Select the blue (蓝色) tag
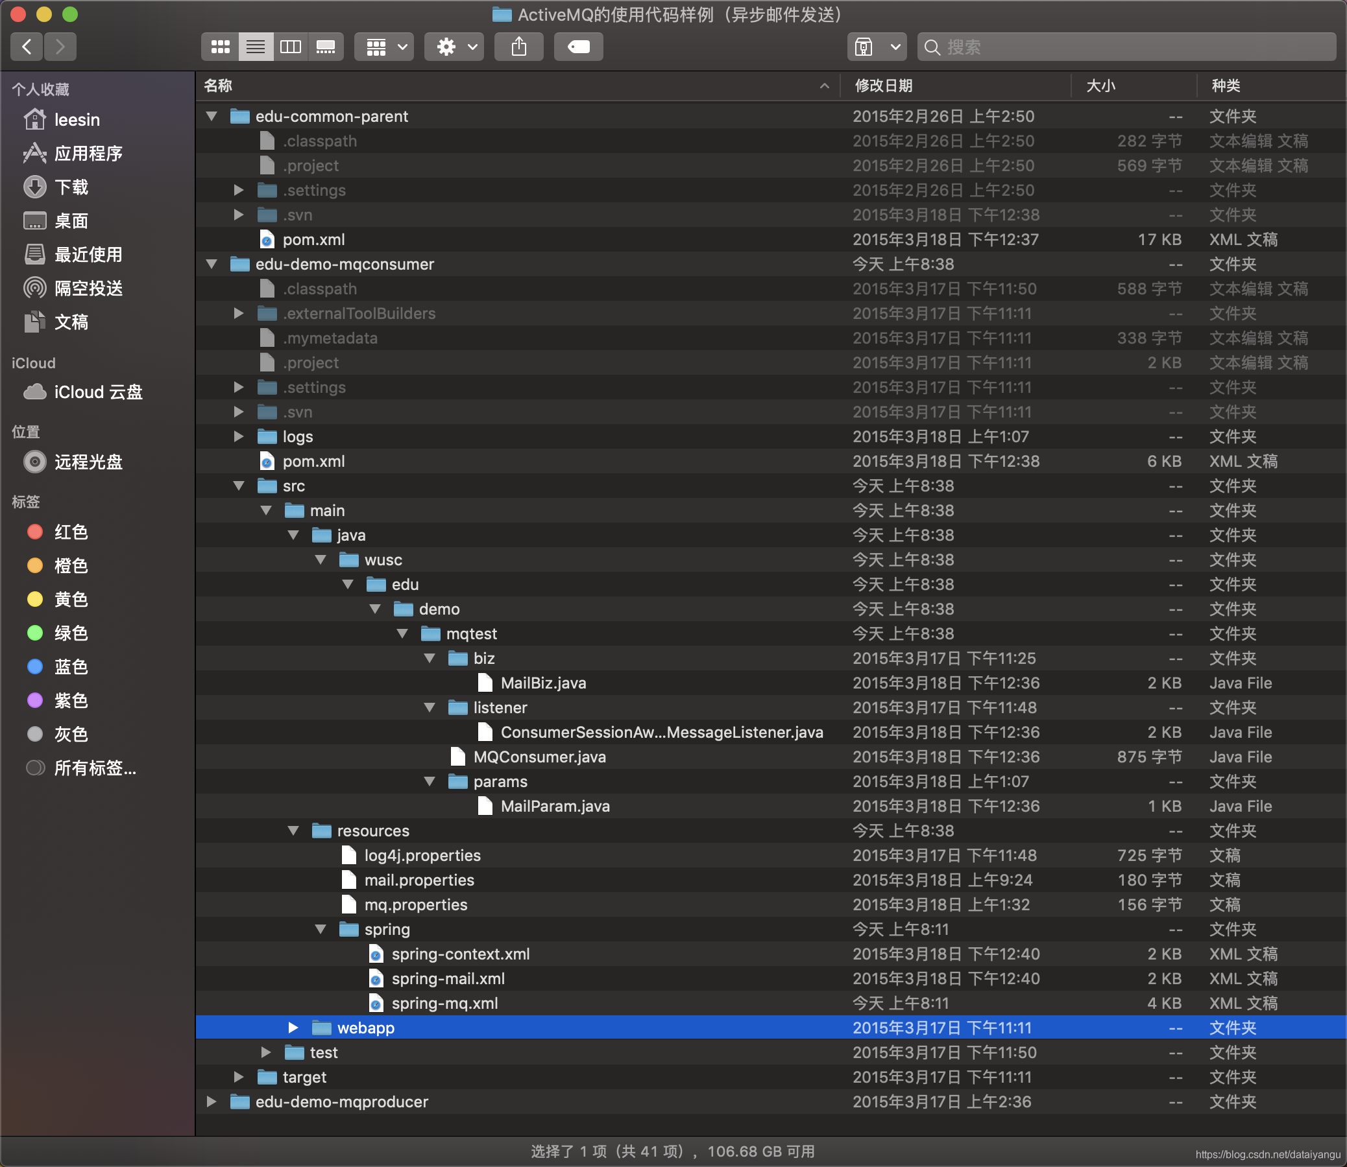 (70, 667)
